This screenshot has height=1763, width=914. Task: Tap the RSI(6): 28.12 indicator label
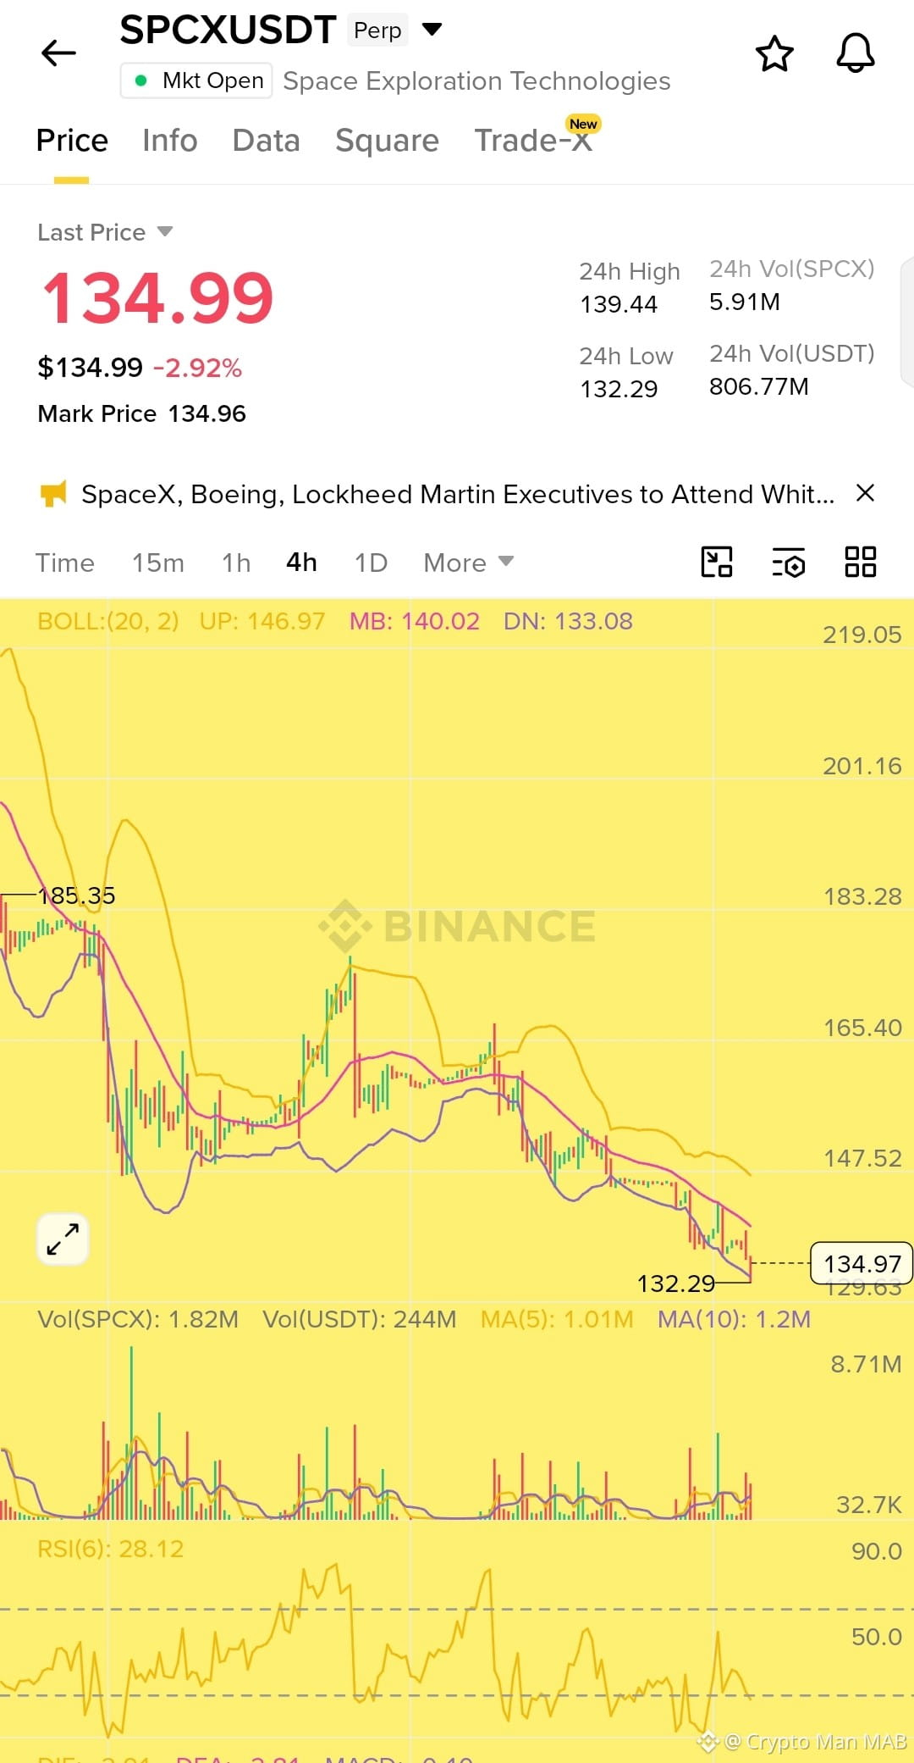click(x=111, y=1549)
